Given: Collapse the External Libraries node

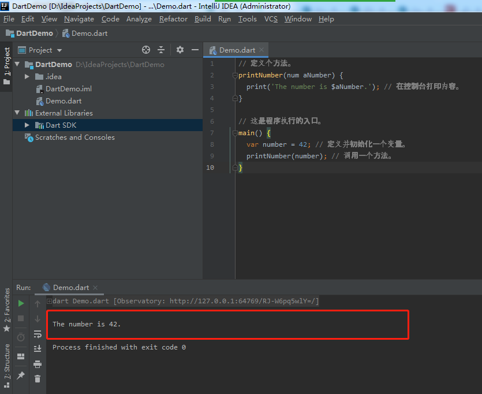Looking at the screenshot, I should [17, 113].
